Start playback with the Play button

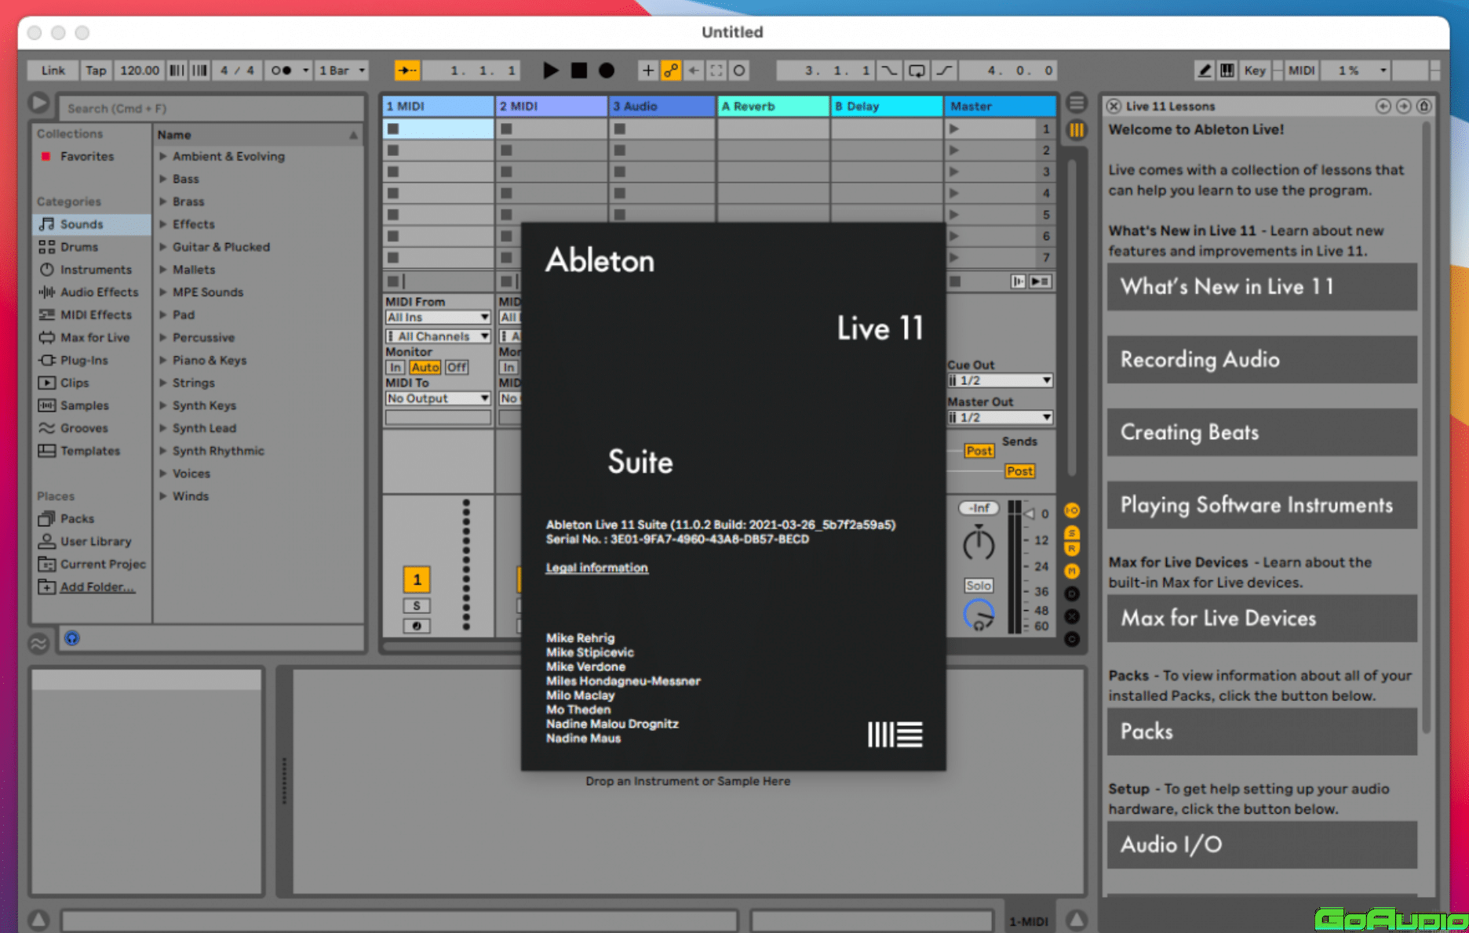pos(551,71)
